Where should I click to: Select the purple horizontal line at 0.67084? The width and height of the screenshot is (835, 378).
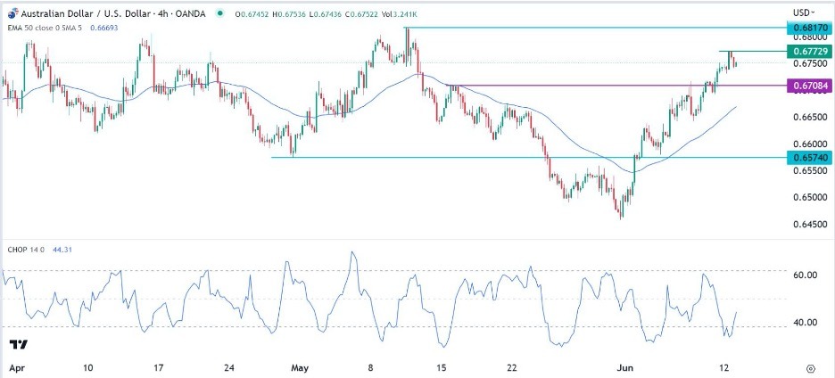[x=617, y=86]
